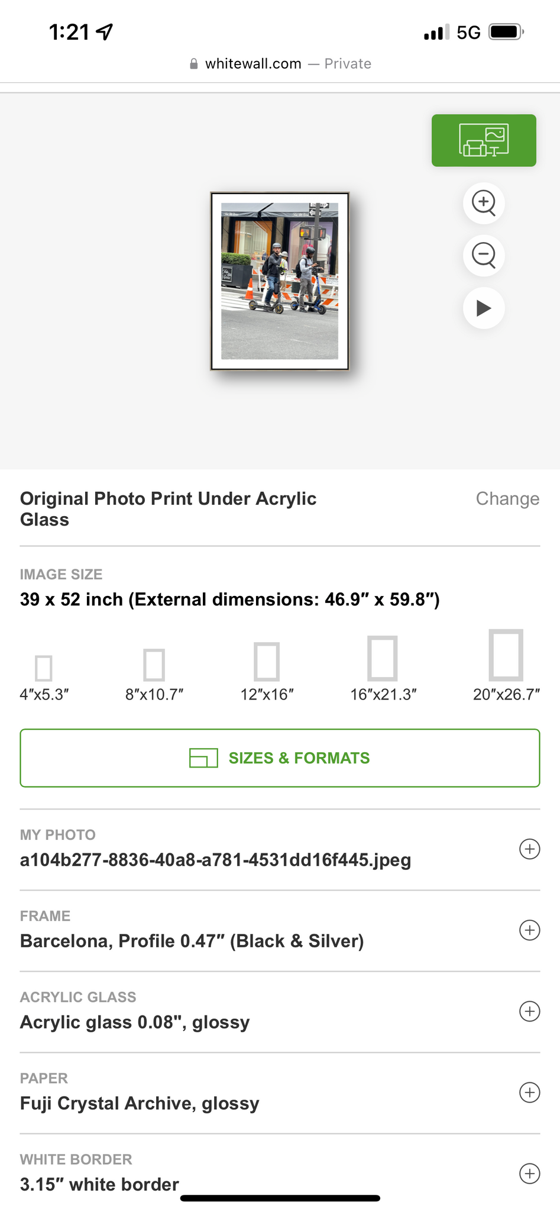
Task: Expand the Acrylic Glass options
Action: pyautogui.click(x=529, y=1011)
